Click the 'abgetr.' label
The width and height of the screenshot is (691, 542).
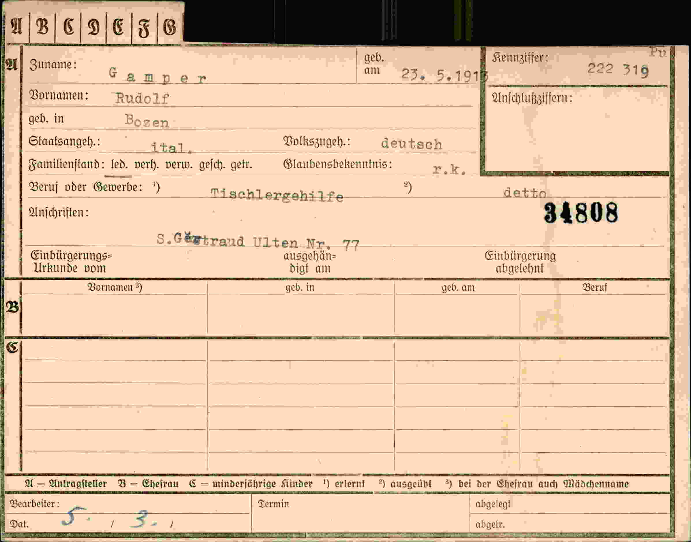tap(490, 524)
